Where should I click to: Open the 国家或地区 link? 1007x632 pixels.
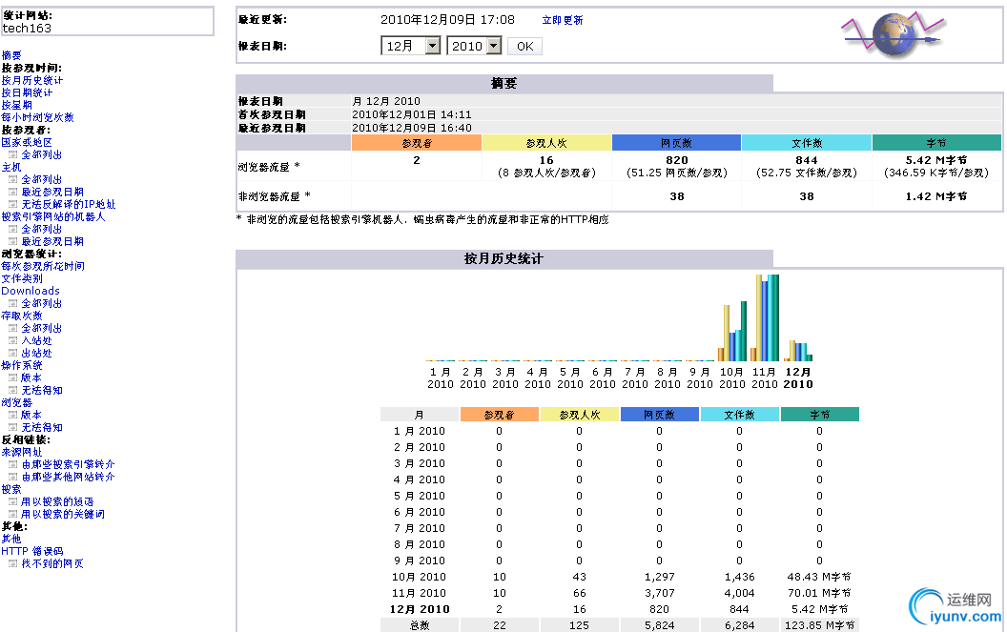(x=27, y=143)
